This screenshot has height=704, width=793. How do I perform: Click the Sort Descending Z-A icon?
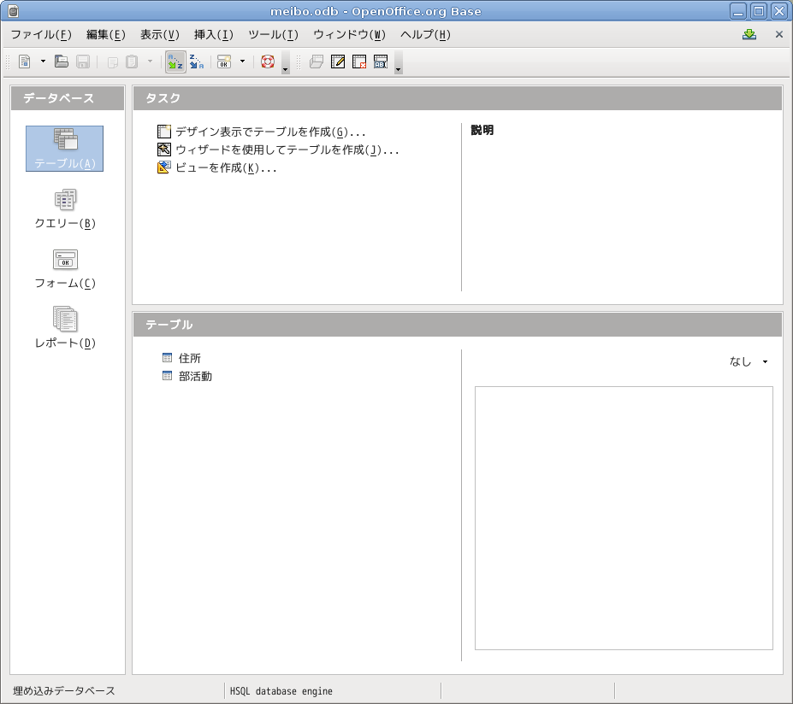[x=197, y=62]
